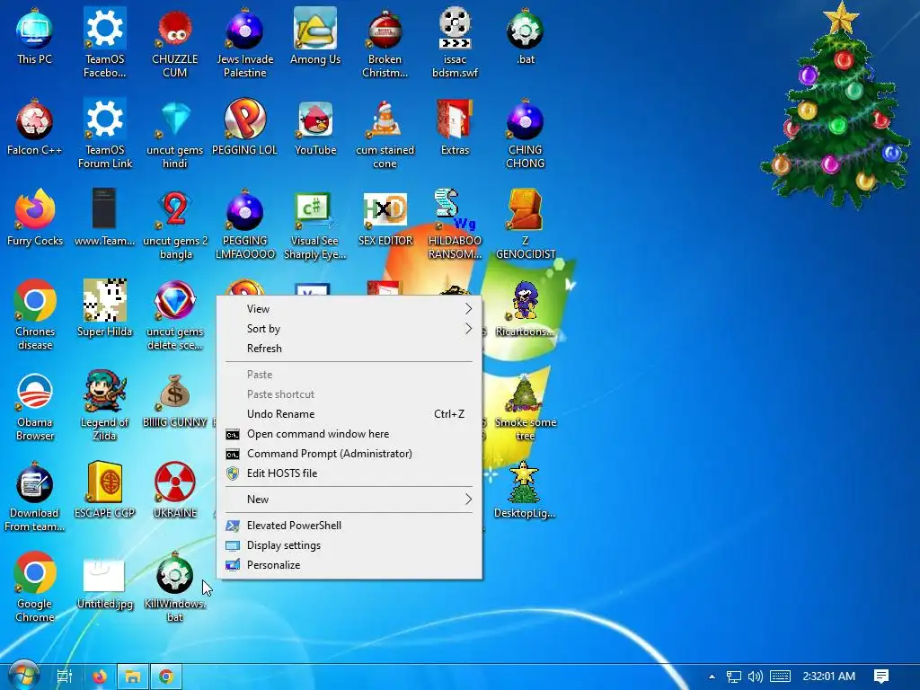Open File Explorer from the taskbar
Screen dimensions: 920x690
[133, 677]
